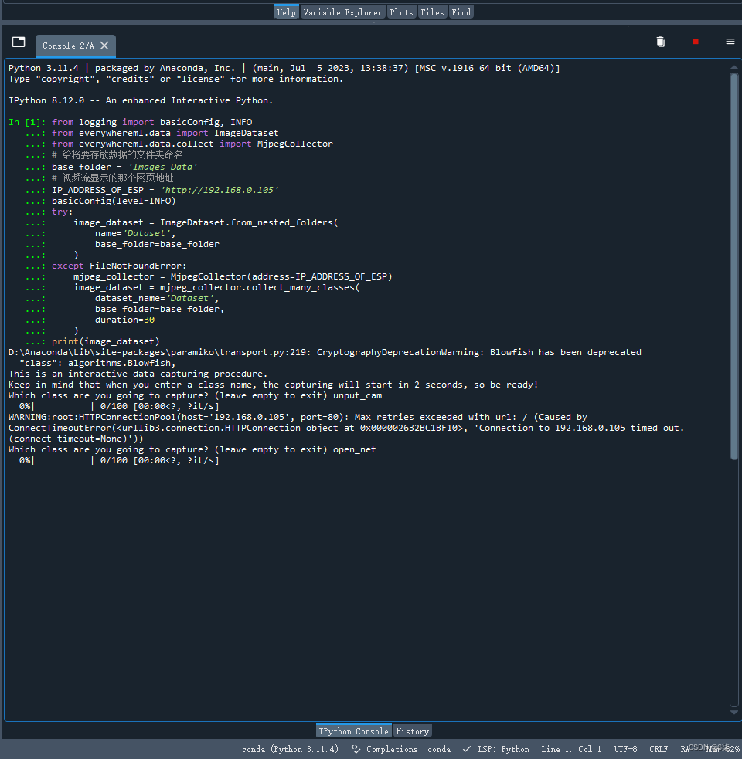Click the unput_cam class prompt line
Screen dimensions: 742x759
click(195, 395)
